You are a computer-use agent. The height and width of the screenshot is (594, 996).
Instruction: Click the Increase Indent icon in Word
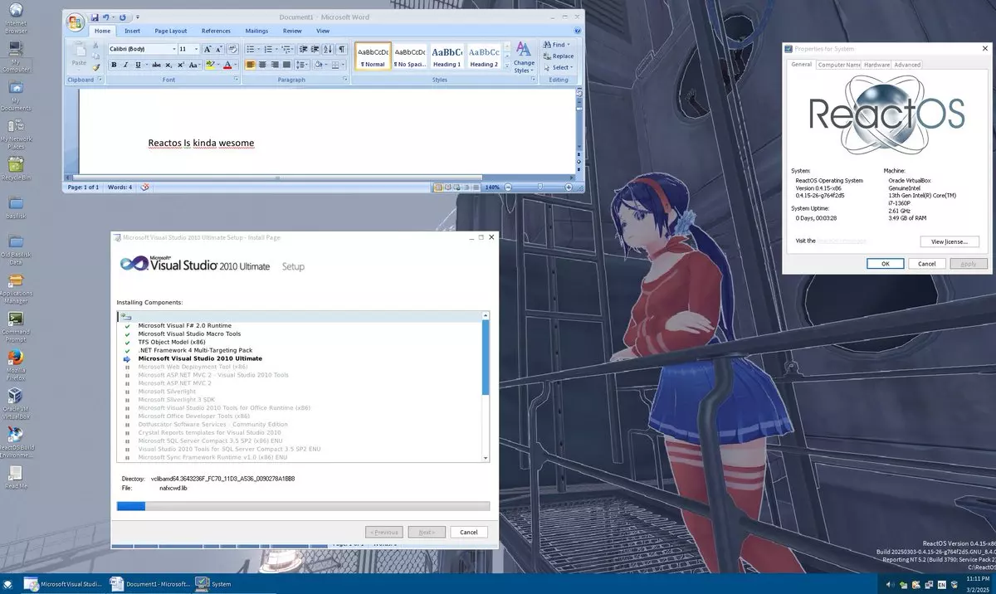[x=315, y=49]
